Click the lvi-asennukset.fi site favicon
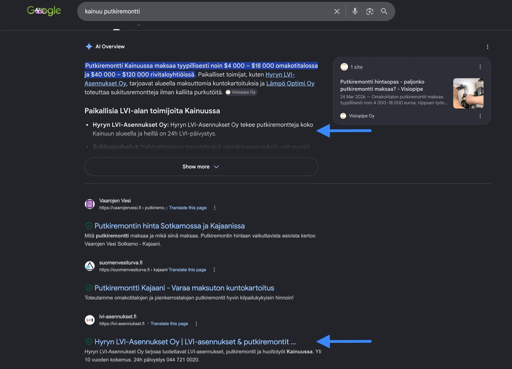 [x=90, y=320]
